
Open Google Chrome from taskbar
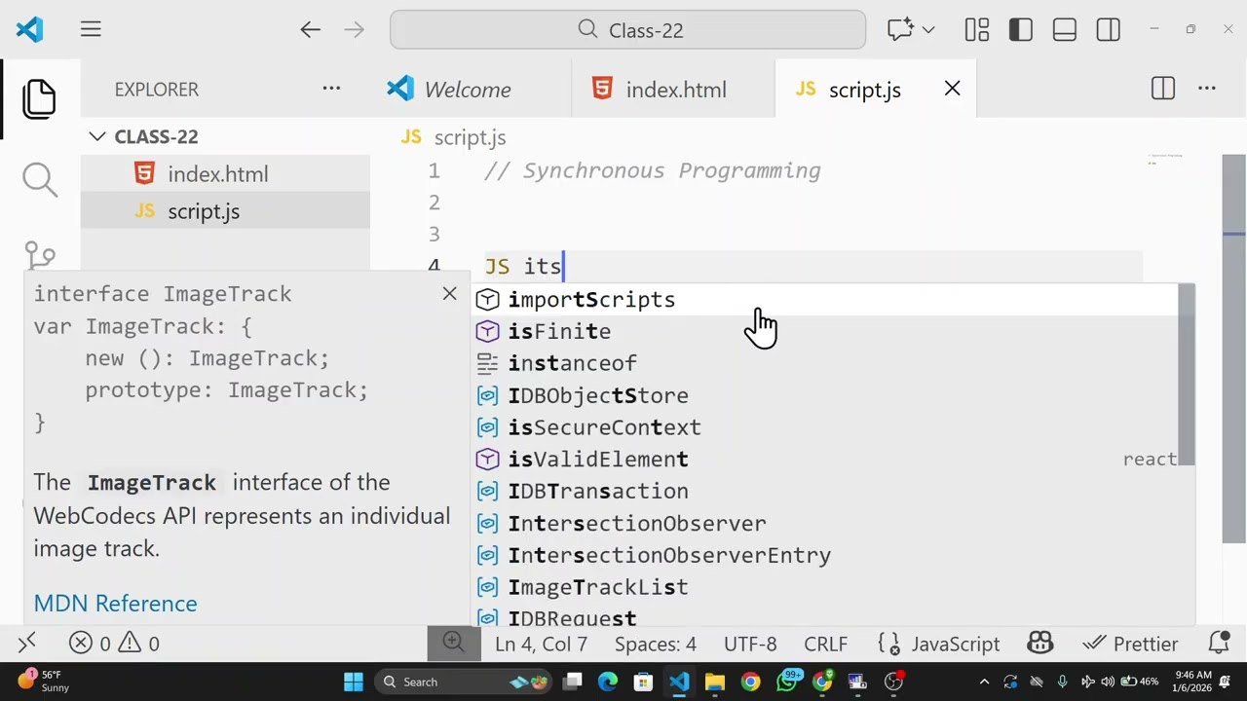coord(750,682)
